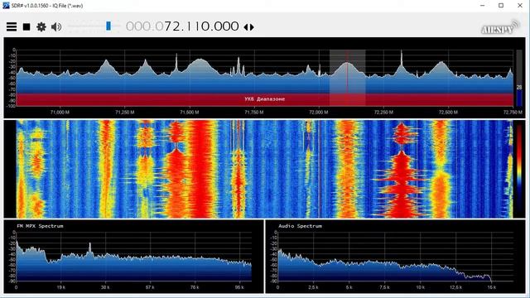Screen dimensions: 530x298
Task: Click the red tuning line in the spectrum
Action: coord(347,78)
